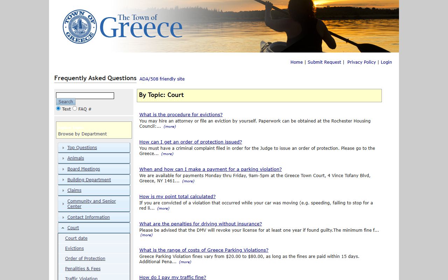Click the Search button
Image resolution: width=448 pixels, height=280 pixels.
click(x=66, y=102)
